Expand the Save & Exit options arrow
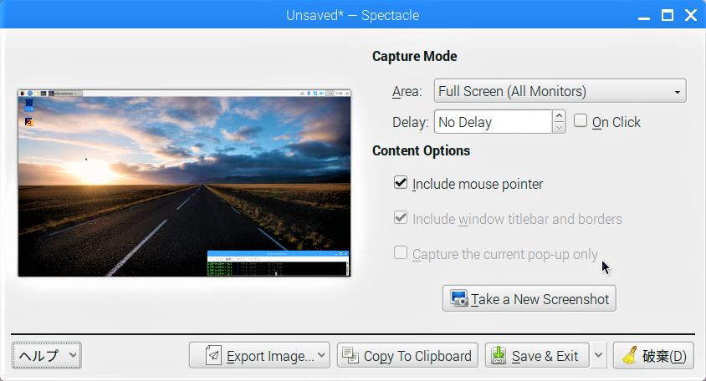 [598, 355]
